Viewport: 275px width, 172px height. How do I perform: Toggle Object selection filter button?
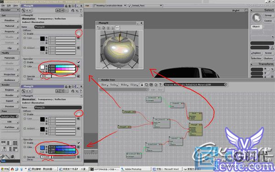(256, 27)
